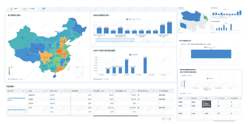248x124 pixels.
Task: Open the lower bar chart thumbnail at right
Action: pos(226,27)
